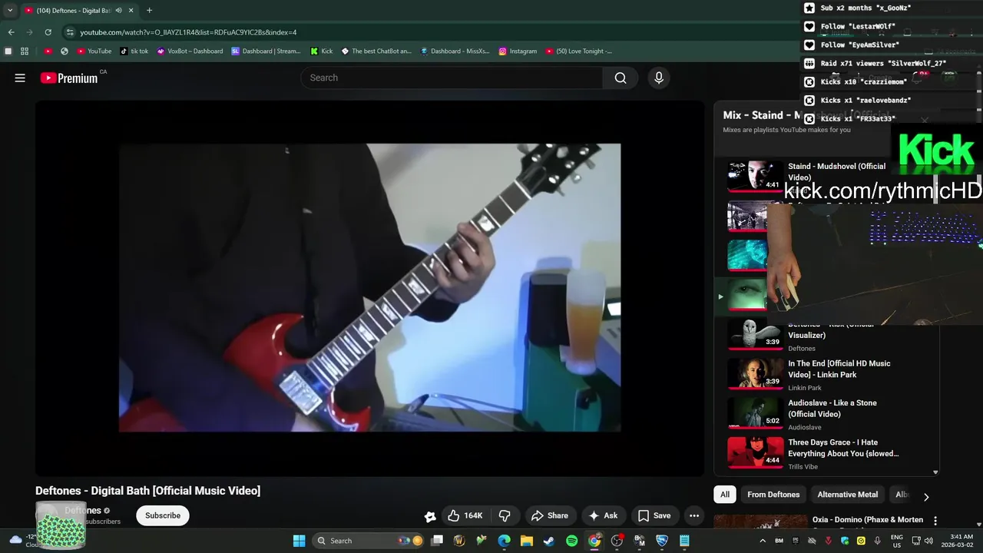Open Steam from the taskbar
983x553 pixels.
(549, 541)
